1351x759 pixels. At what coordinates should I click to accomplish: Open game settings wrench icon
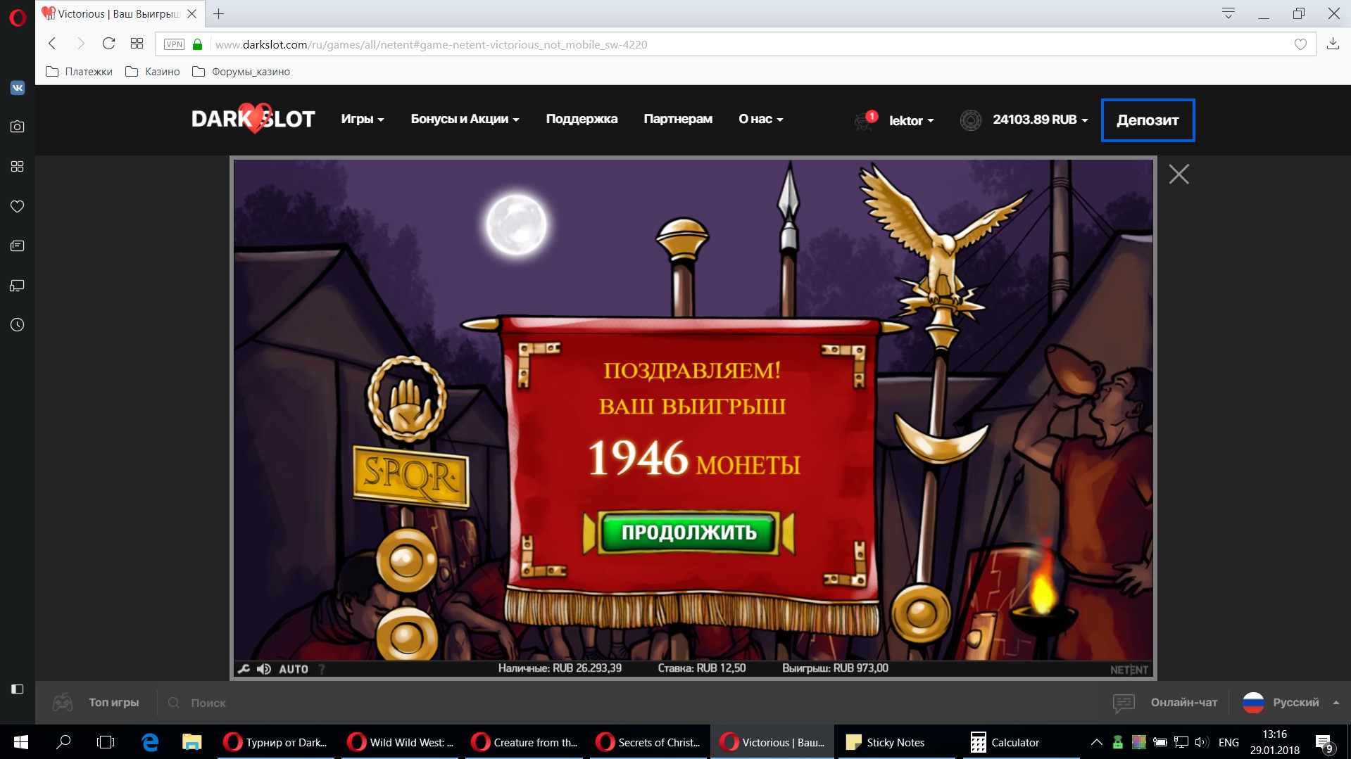244,669
